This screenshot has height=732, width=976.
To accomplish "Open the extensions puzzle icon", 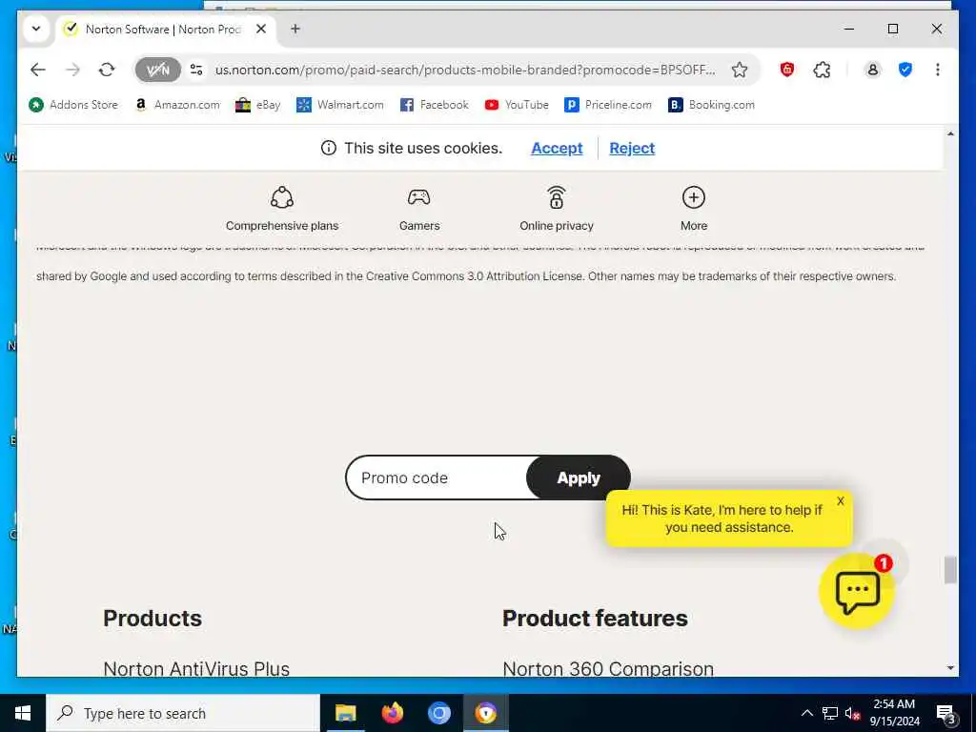I will click(x=822, y=70).
